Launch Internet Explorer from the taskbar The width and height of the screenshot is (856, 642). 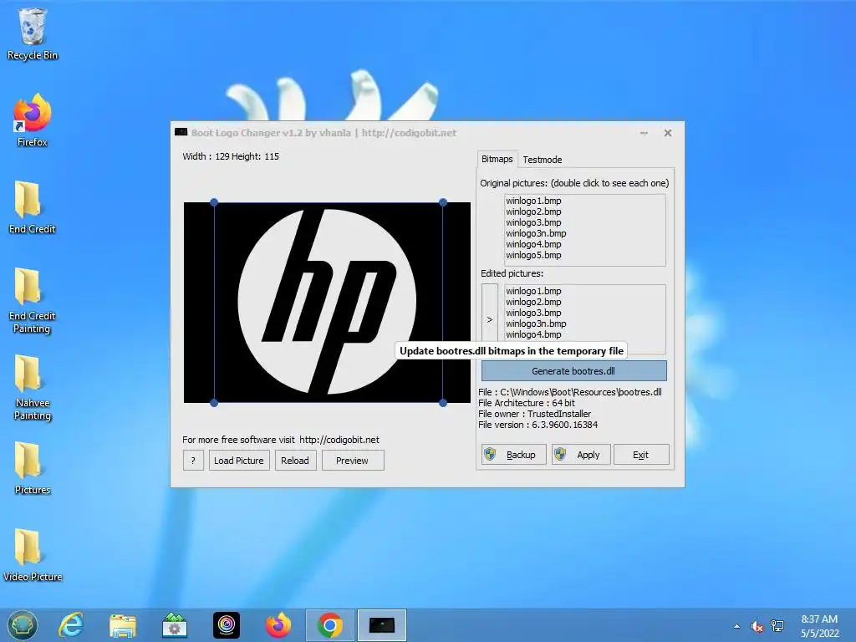pyautogui.click(x=71, y=625)
